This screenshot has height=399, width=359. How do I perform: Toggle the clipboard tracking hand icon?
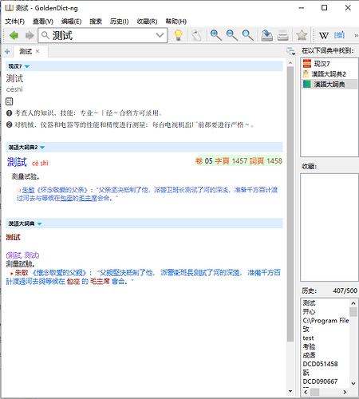click(x=196, y=35)
